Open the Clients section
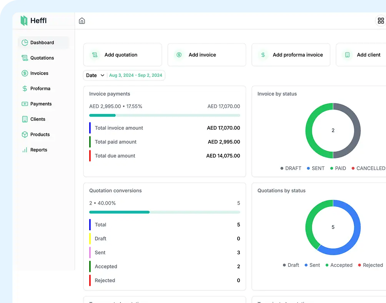The image size is (386, 303). (43, 119)
